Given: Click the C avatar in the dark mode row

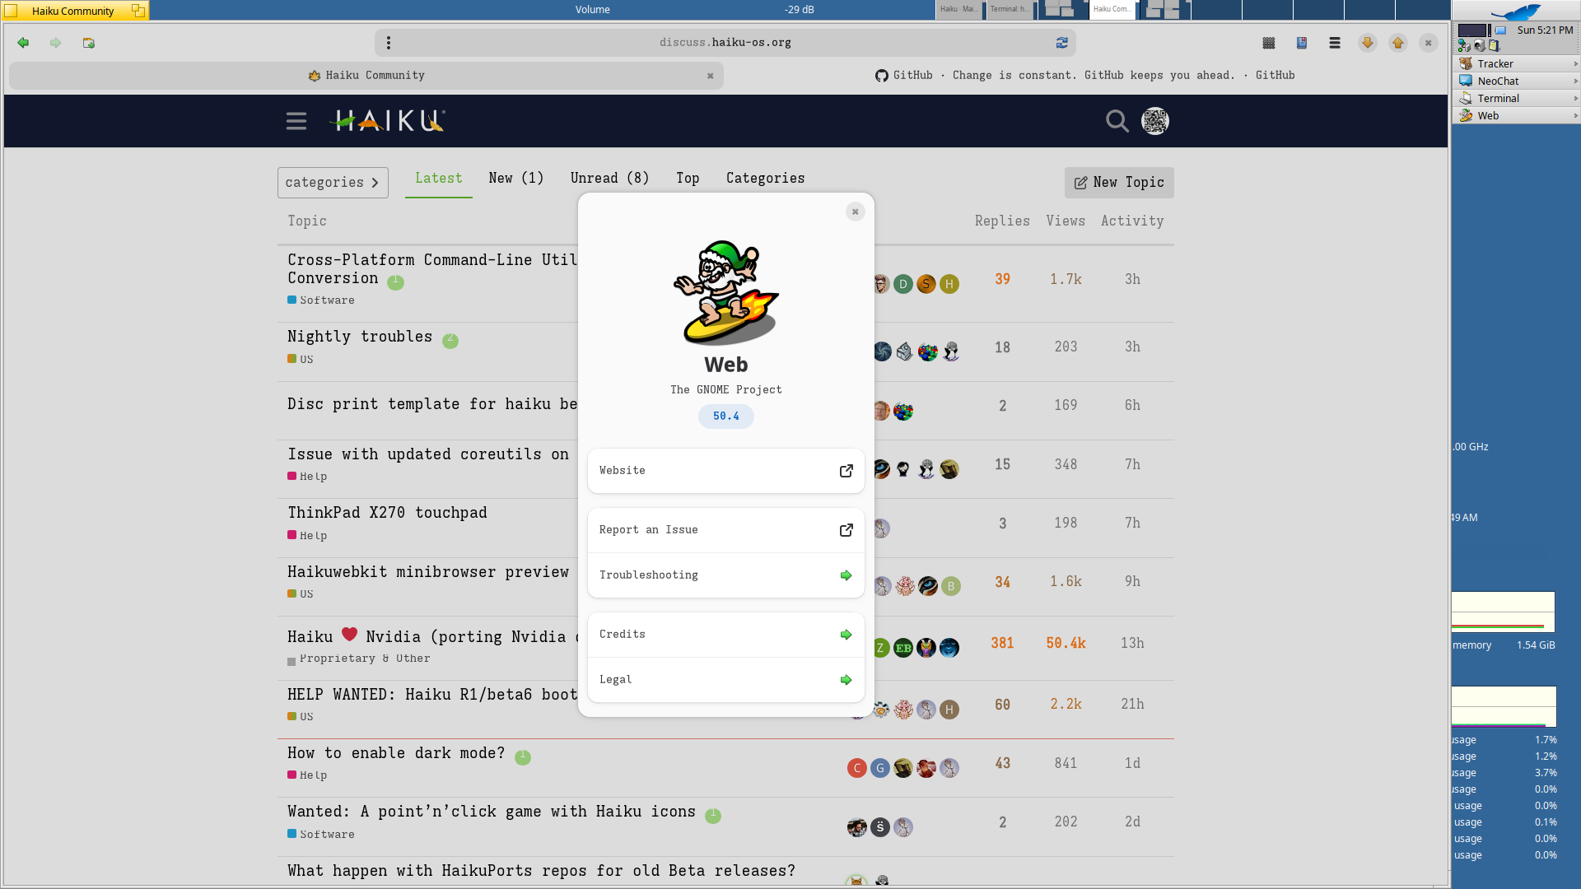Looking at the screenshot, I should [857, 768].
